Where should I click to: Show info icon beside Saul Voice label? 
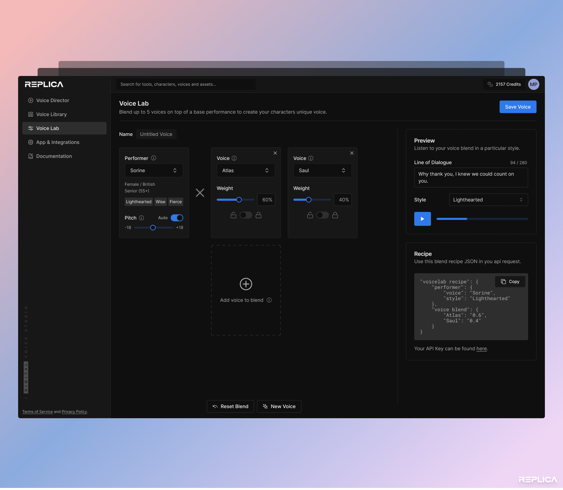[x=311, y=158]
